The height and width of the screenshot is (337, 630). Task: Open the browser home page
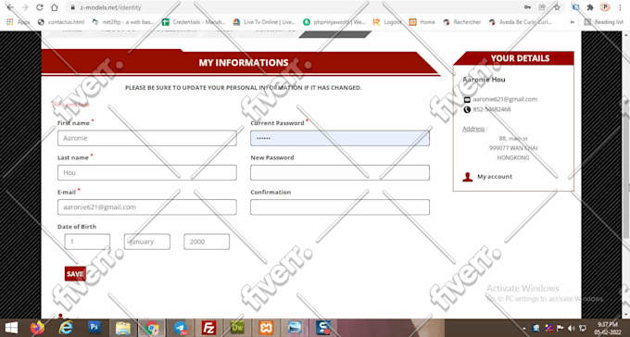click(x=55, y=7)
